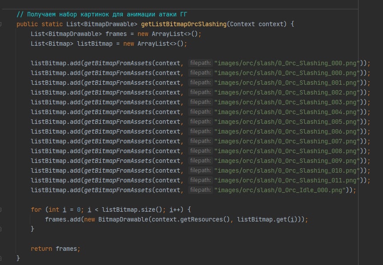Click 'new ArrayList<>()' on the List<Bitmap> declaration line
This screenshot has height=265, width=383.
[153, 44]
